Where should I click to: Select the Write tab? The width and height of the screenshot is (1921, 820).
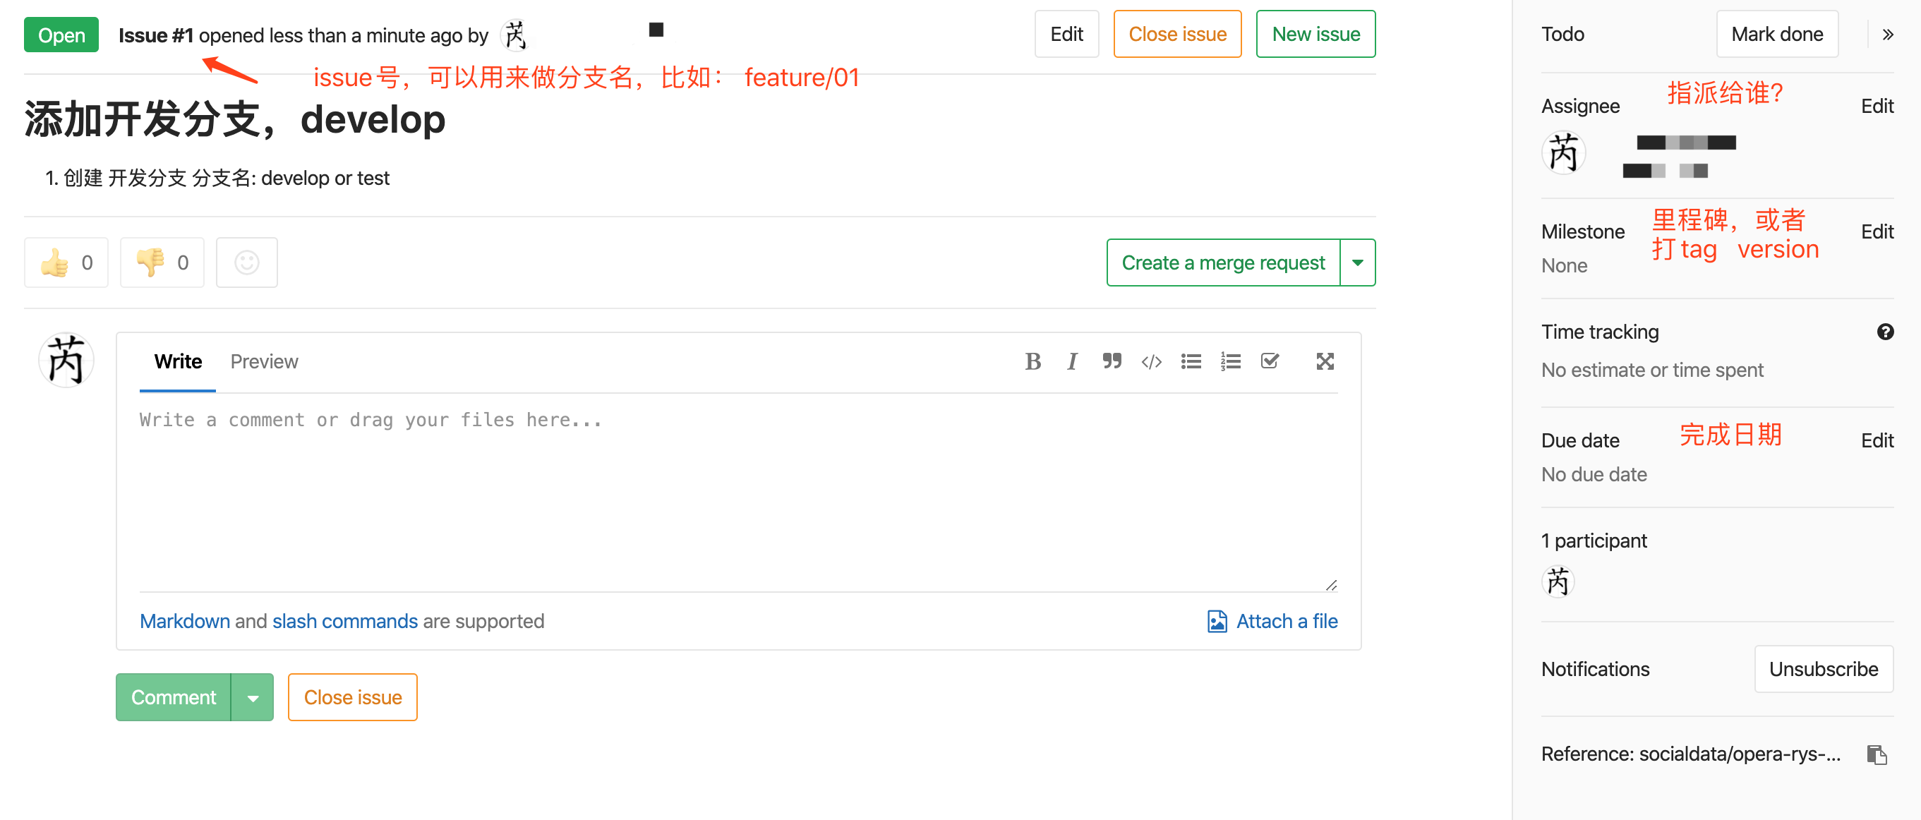click(x=177, y=361)
